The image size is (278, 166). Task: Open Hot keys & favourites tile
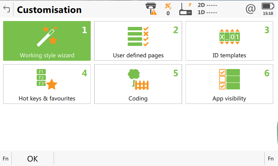pyautogui.click(x=47, y=84)
